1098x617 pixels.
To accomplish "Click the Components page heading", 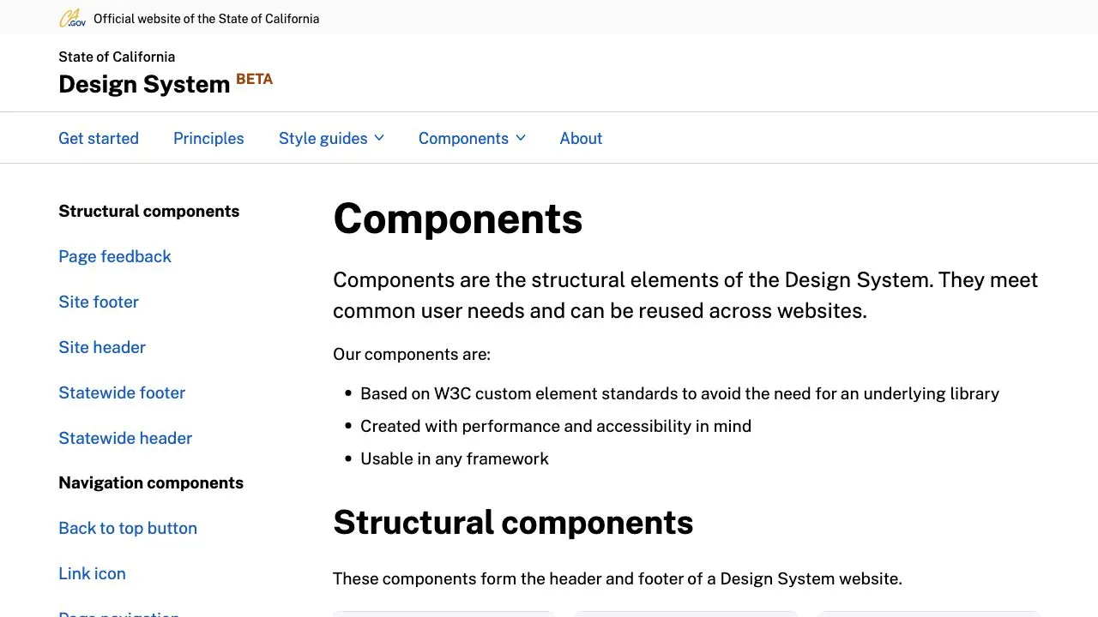I will 458,219.
